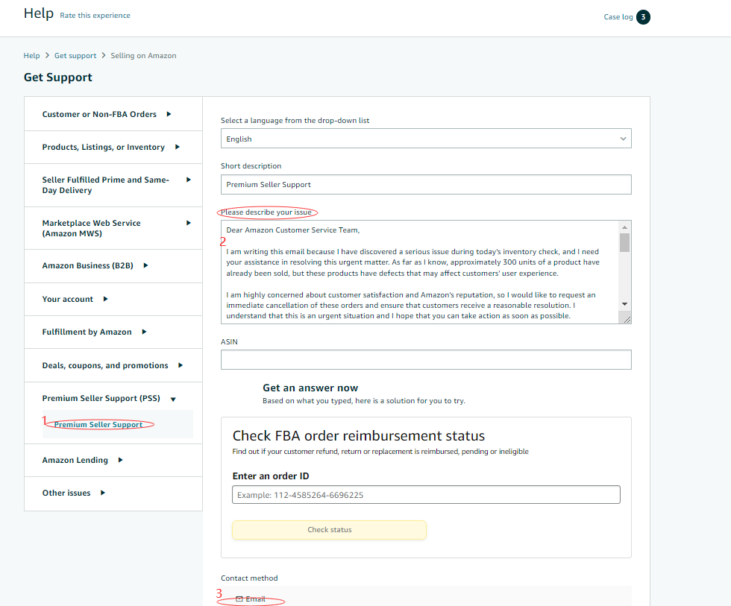Click the description scrollbar up arrow

(625, 227)
